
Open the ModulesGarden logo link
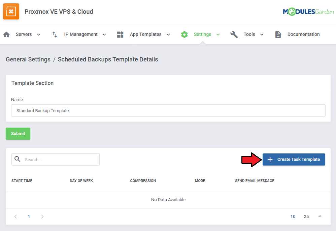click(x=308, y=11)
